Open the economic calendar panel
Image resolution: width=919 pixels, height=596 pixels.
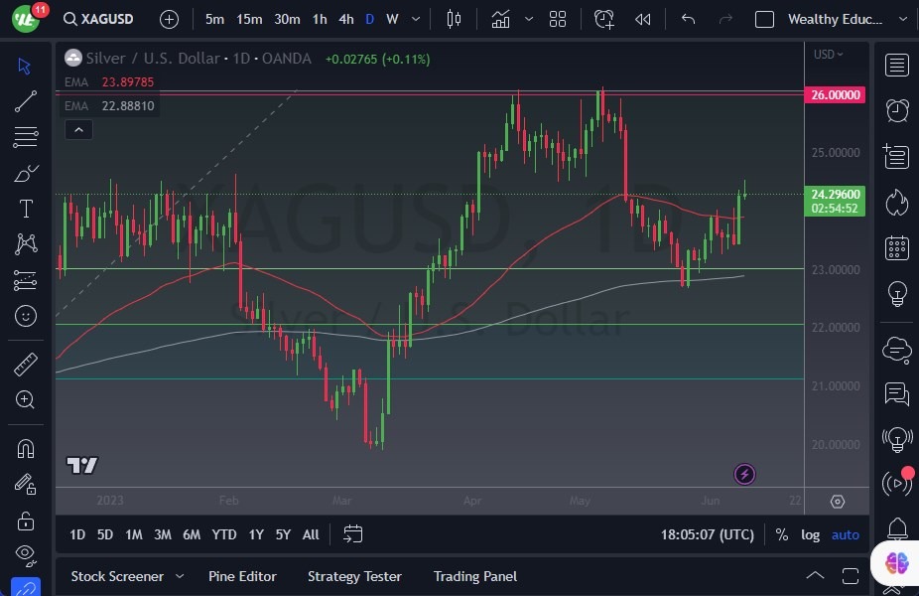click(x=897, y=247)
